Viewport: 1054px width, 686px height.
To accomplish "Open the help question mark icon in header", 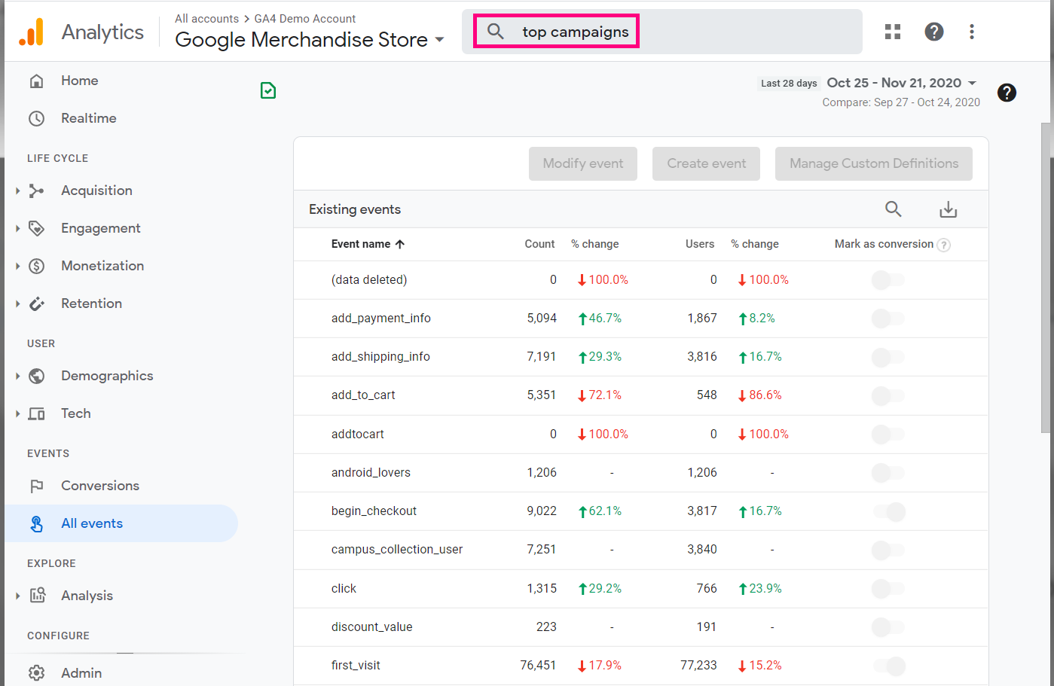I will pos(934,32).
